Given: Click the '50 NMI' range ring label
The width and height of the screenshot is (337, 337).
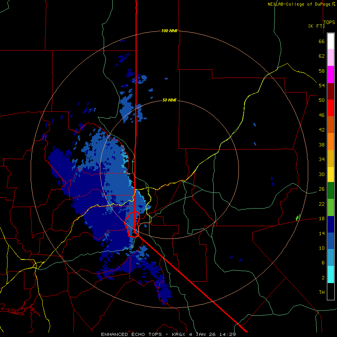Looking at the screenshot, I should (169, 100).
